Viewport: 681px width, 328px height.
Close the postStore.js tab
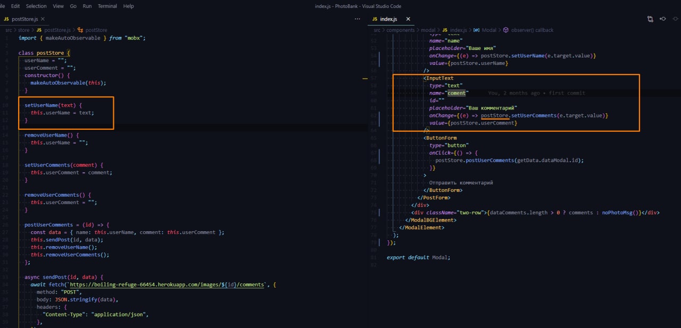pyautogui.click(x=44, y=19)
